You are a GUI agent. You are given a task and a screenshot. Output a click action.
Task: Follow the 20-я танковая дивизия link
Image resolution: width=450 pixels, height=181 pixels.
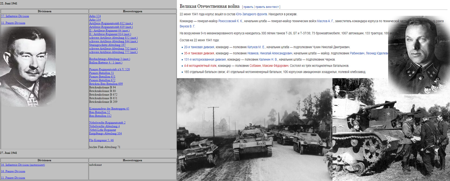pos(199,47)
